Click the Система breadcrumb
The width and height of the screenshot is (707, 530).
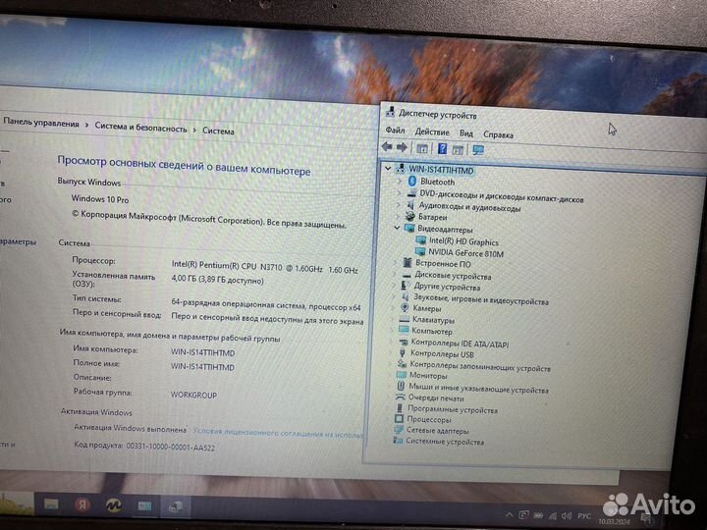coord(218,131)
